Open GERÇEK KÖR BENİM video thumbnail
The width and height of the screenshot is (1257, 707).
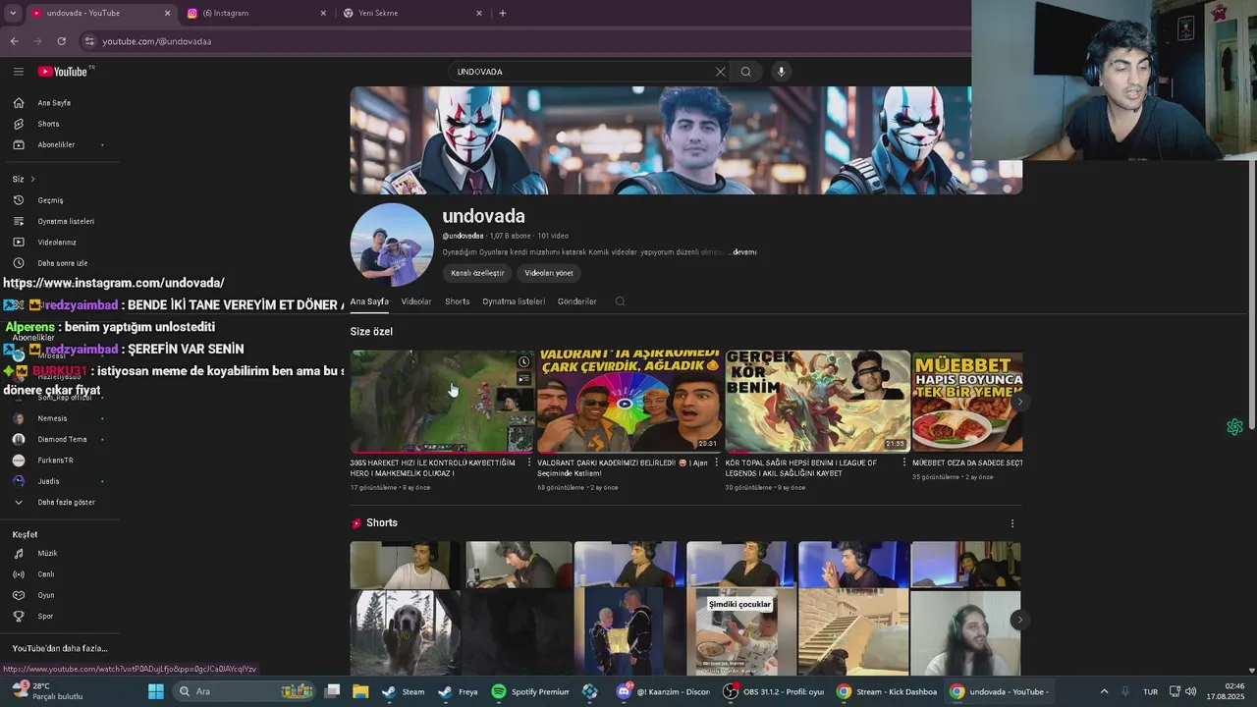(818, 401)
